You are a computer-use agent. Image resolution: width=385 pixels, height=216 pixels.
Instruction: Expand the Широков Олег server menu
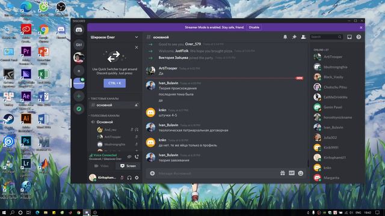[114, 37]
